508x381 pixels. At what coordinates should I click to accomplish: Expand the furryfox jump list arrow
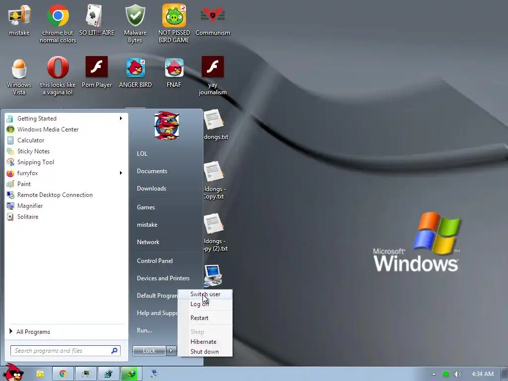(121, 173)
